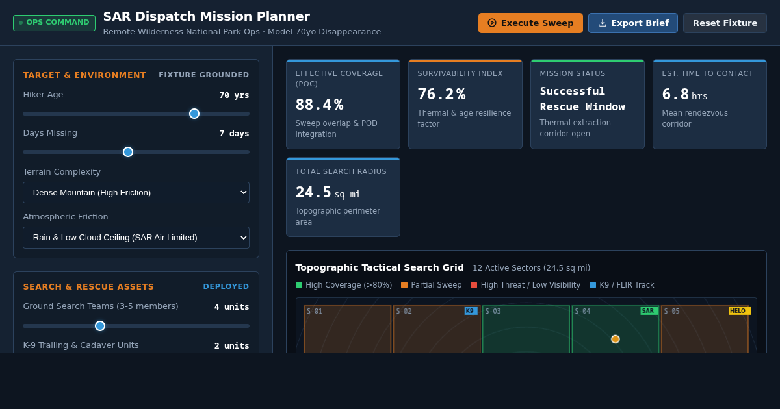
Task: Select sector S-04 in the search grid
Action: (616, 329)
